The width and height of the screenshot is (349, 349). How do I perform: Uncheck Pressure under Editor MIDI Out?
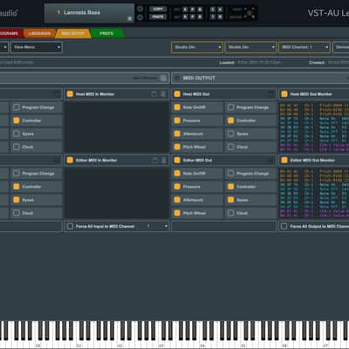pos(177,187)
